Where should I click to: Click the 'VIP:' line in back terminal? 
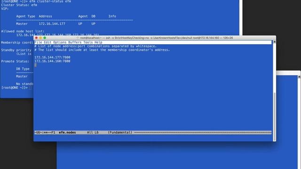(x=5, y=8)
